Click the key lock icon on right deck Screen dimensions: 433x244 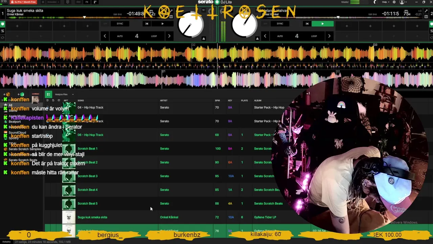(426, 12)
